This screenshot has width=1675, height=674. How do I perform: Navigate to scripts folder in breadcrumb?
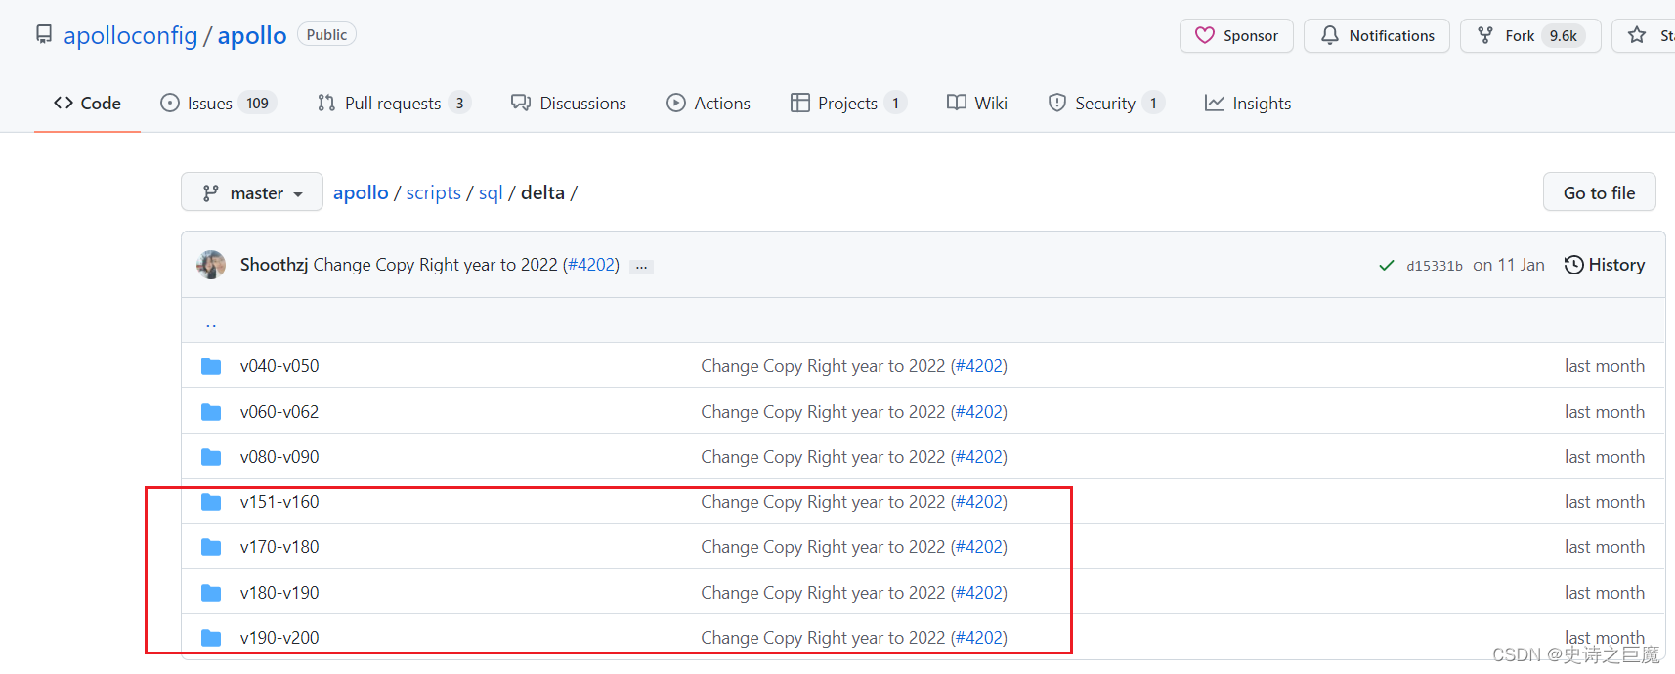click(433, 193)
